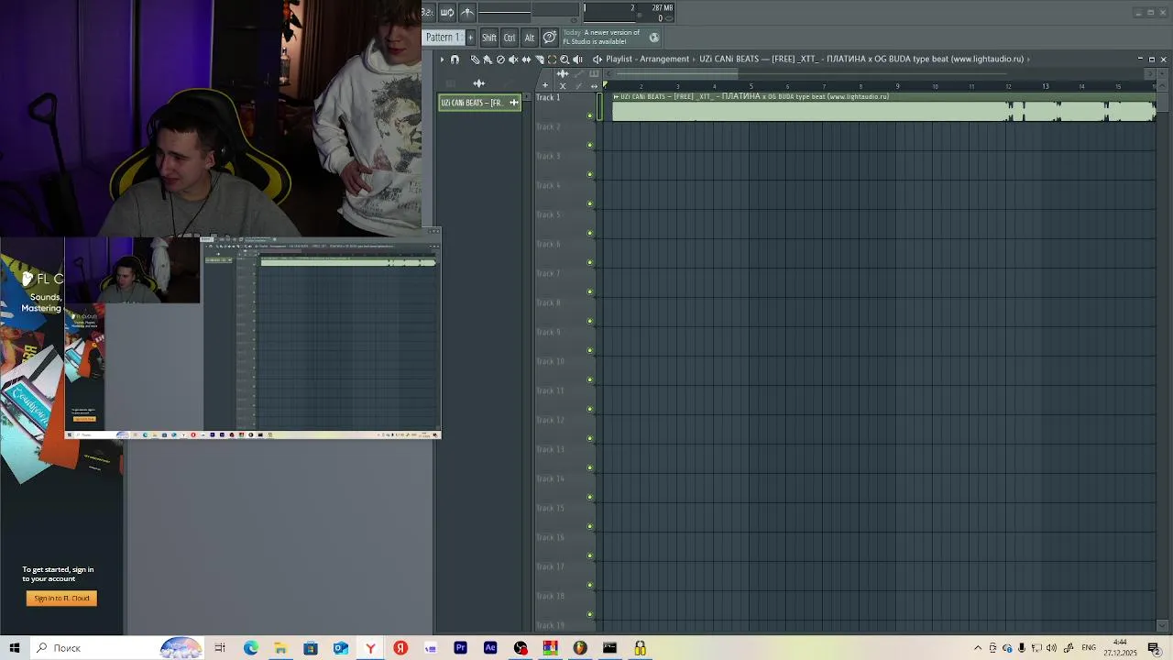Mute Track 8 via its green dot
Screen dimensions: 1173x660
[589, 321]
